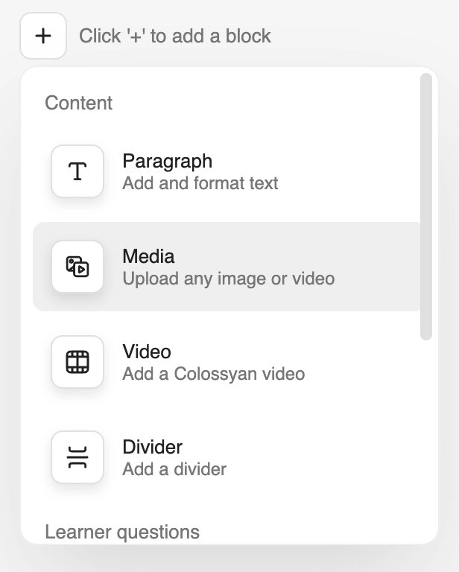Screen dimensions: 459x572
Task: Click the highlighted Media row background
Action: [x=376, y=267]
